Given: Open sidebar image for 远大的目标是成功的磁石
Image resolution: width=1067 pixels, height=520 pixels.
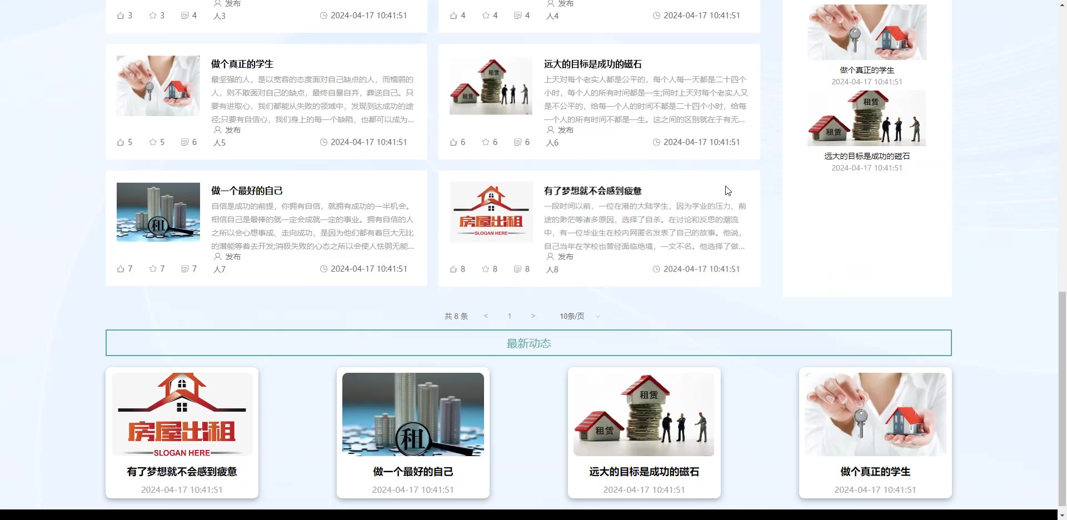Looking at the screenshot, I should tap(867, 118).
